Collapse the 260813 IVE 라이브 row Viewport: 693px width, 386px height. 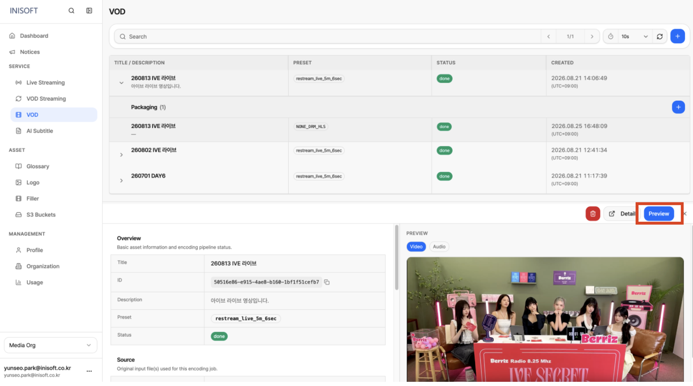tap(121, 83)
